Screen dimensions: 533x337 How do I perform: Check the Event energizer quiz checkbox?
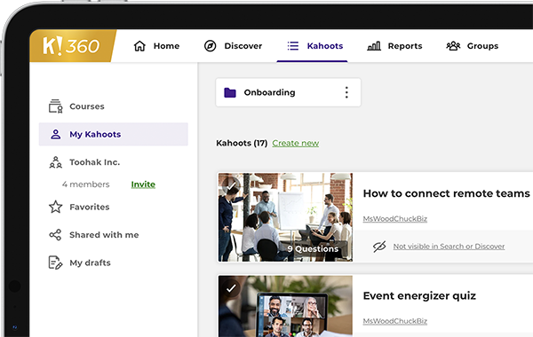coord(231,288)
